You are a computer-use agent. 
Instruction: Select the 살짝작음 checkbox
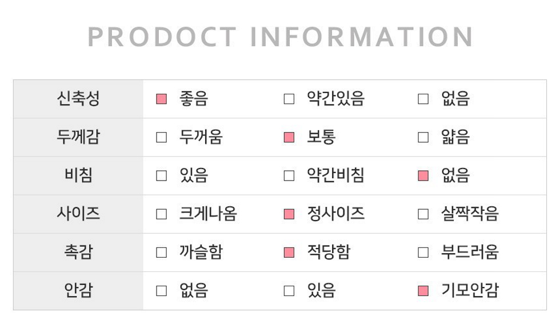point(423,214)
